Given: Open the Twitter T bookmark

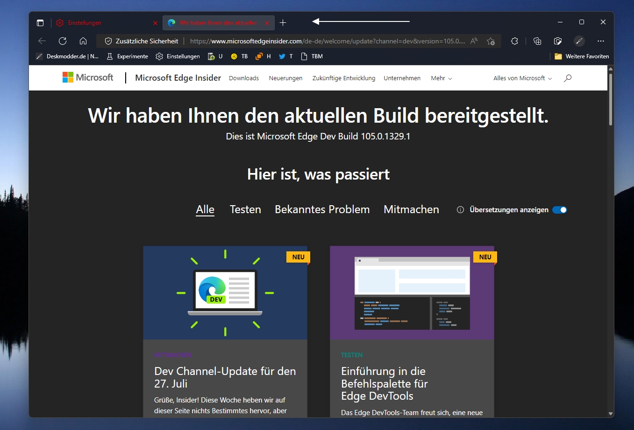Looking at the screenshot, I should (286, 56).
